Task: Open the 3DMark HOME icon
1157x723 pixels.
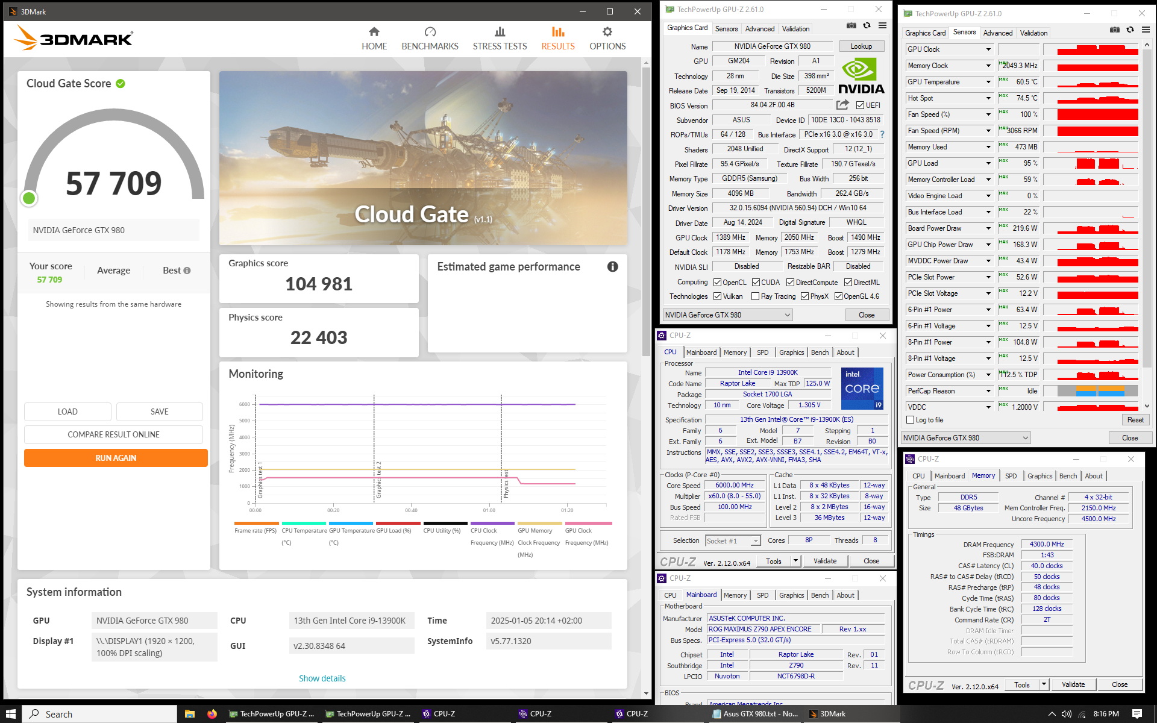Action: point(374,32)
